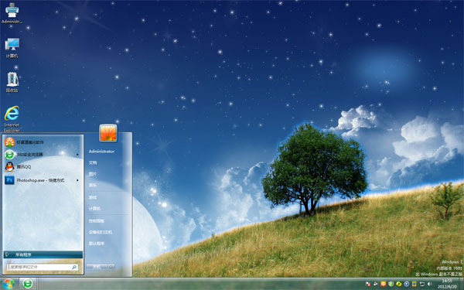
Task: Open 计算机 Computer in Start menu
Action: 94,209
